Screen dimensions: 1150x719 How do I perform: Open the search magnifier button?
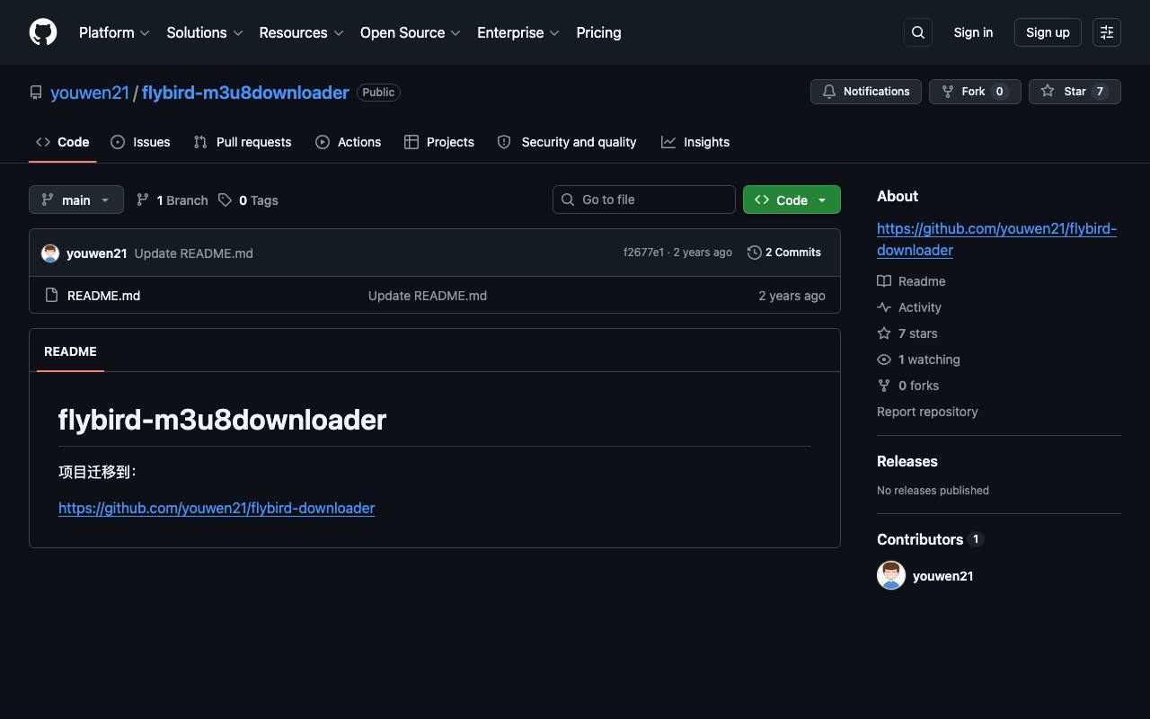click(x=918, y=32)
